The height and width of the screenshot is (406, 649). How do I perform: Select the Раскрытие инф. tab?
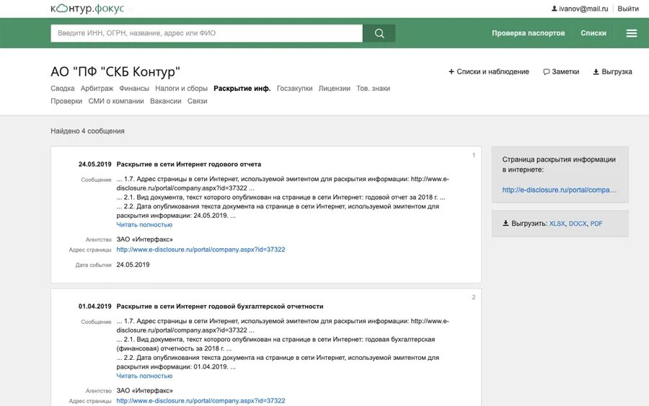242,88
